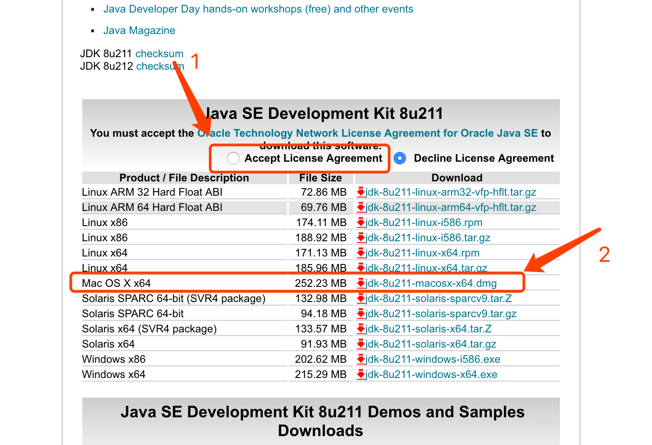Viewport: 652px width, 445px height.
Task: Download jdk-8u211-macosx-x64.dmg file link
Action: tap(431, 283)
